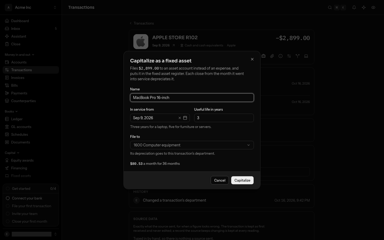Open Documents in sidebar

[x=31, y=142]
